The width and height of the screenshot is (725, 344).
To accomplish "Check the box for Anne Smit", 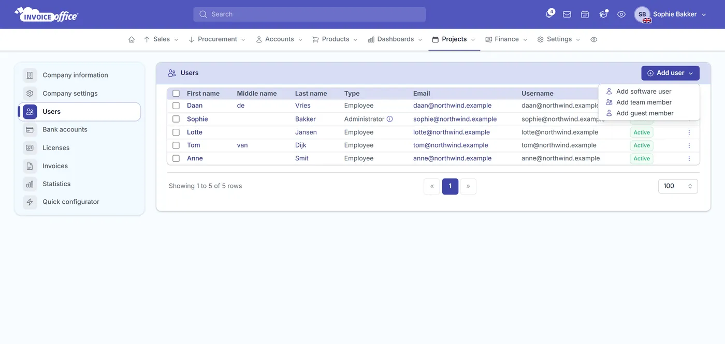I will click(x=176, y=158).
